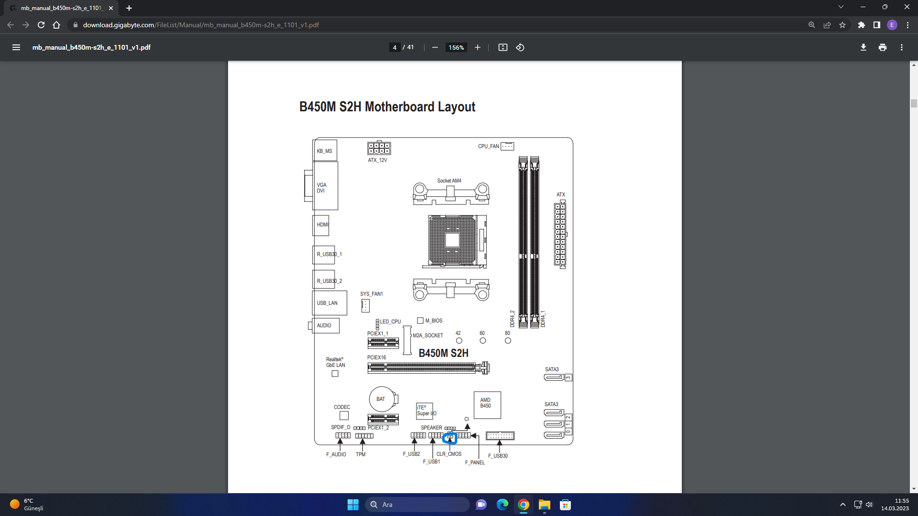Click the fit to page icon
The image size is (918, 516).
(503, 47)
